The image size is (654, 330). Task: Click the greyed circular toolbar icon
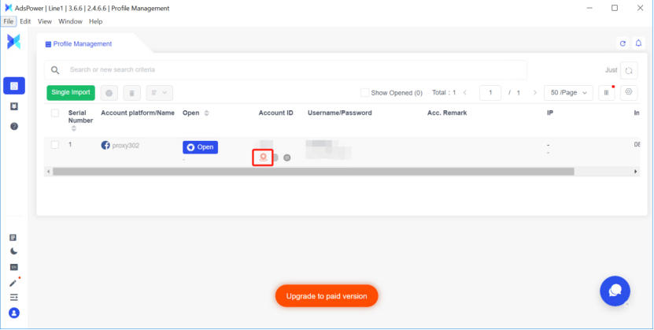[x=109, y=93]
